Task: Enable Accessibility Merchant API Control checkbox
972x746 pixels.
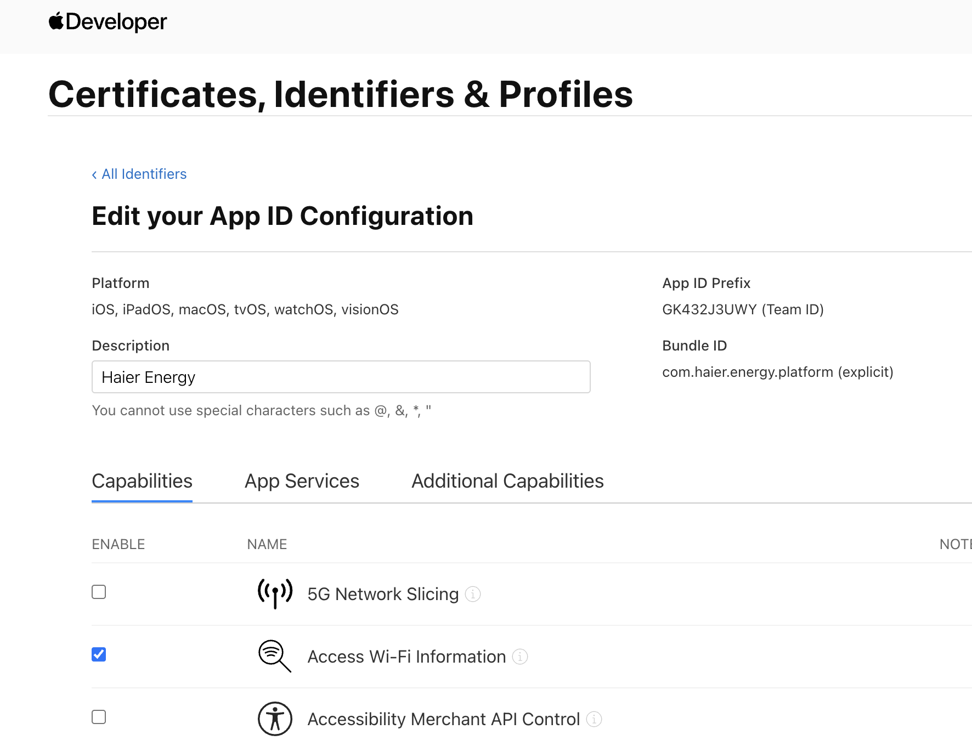Action: (99, 717)
